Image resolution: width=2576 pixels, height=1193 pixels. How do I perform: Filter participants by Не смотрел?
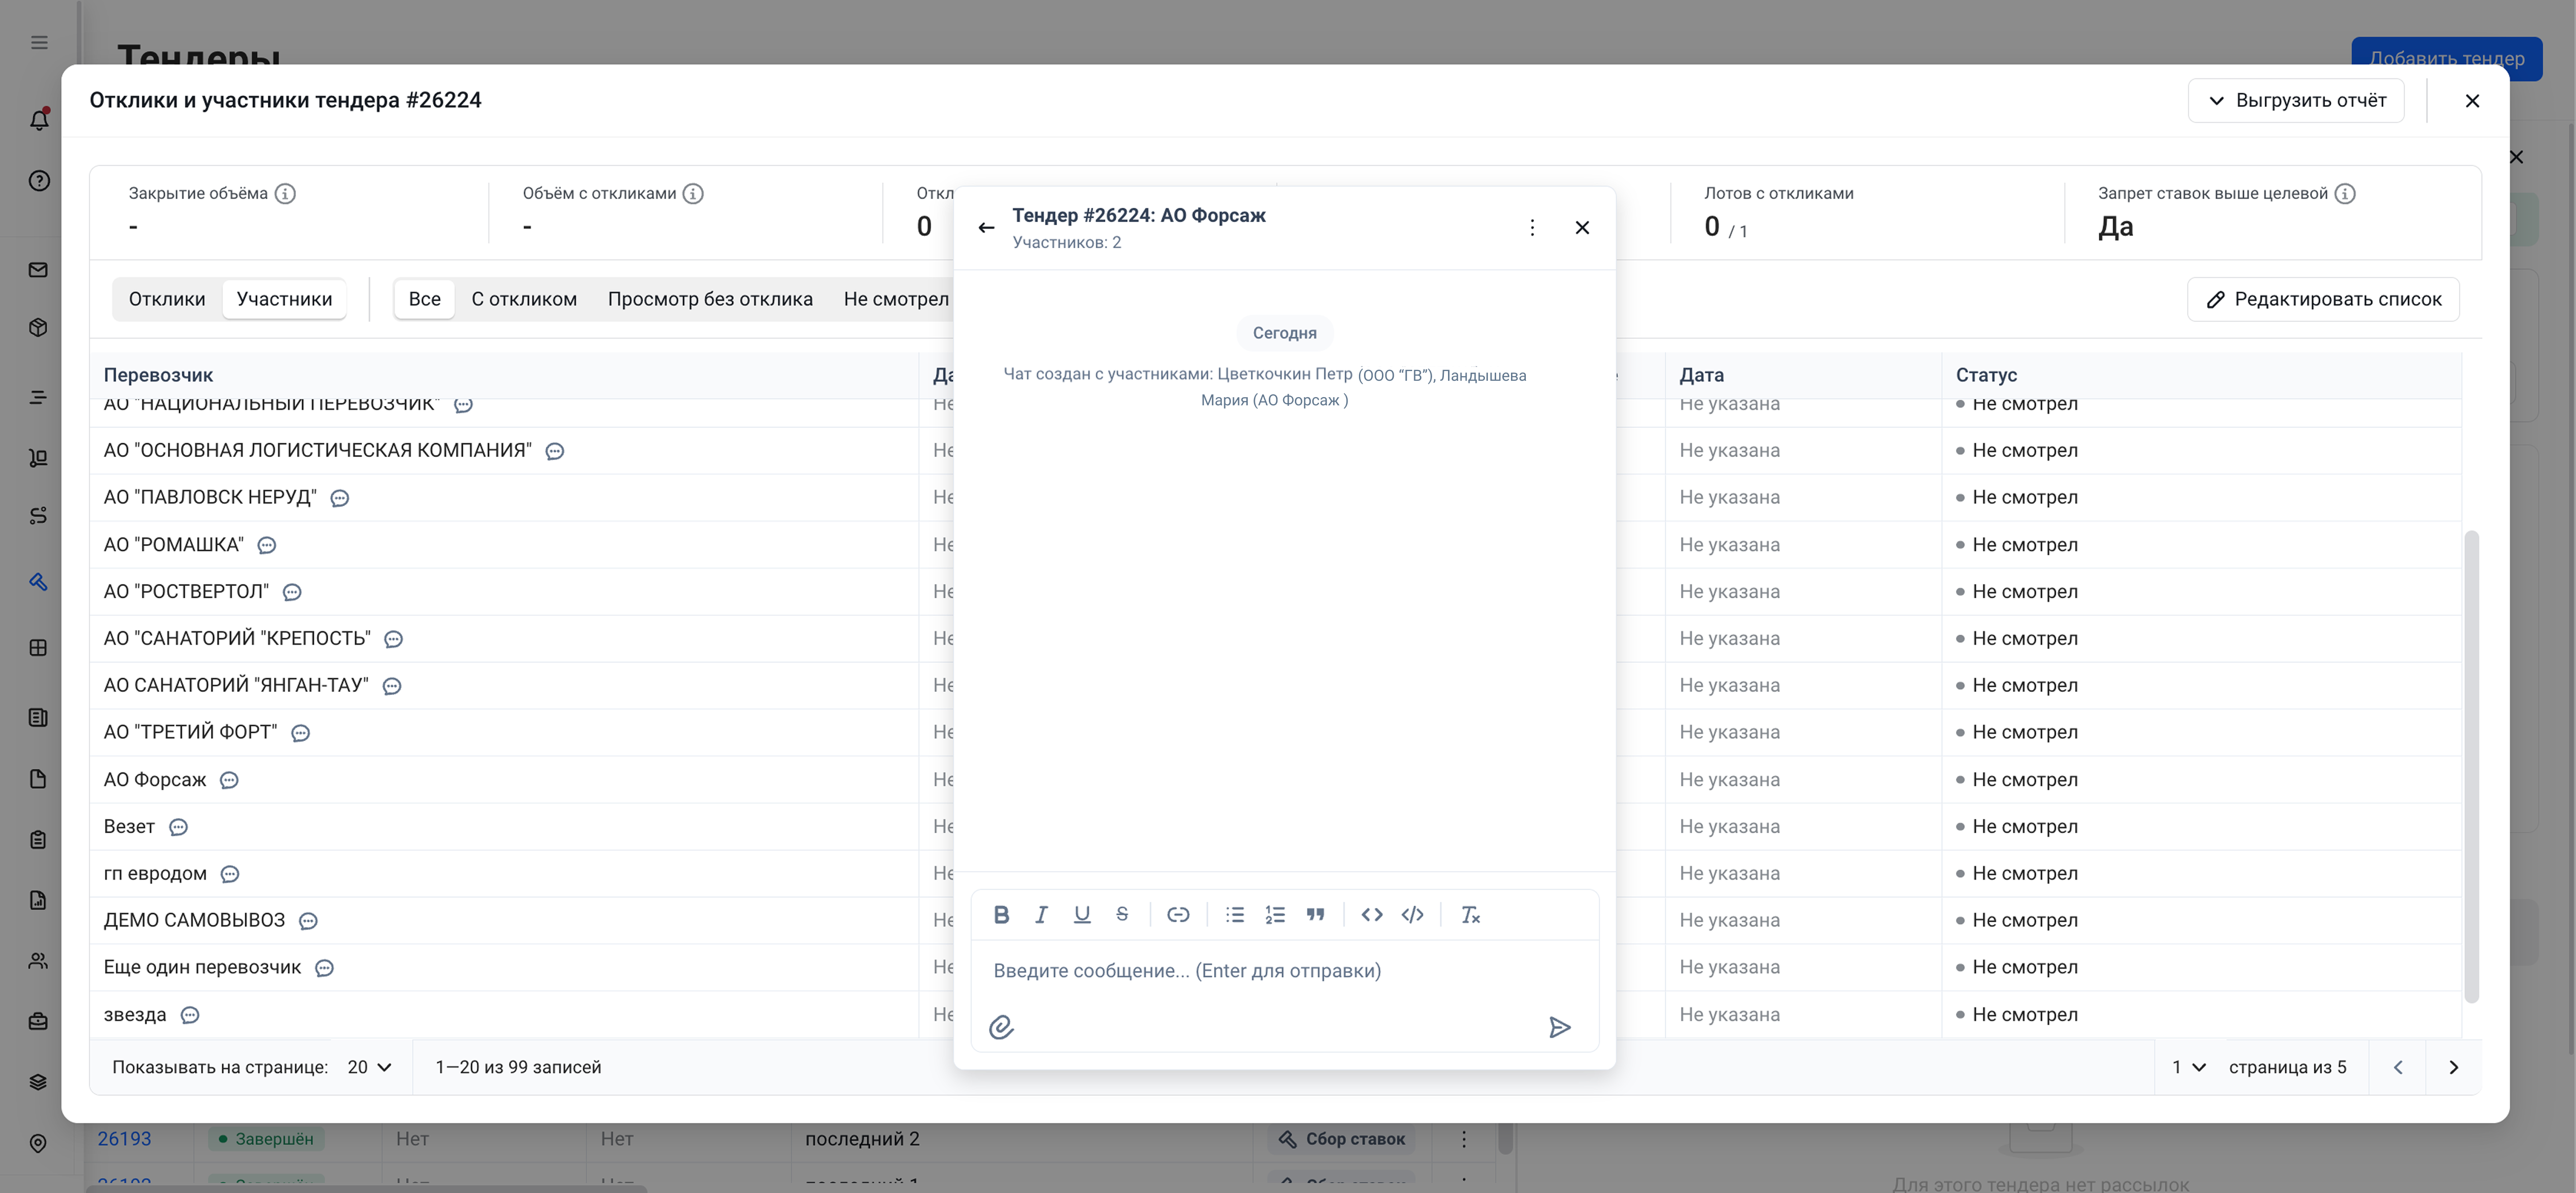tap(896, 299)
